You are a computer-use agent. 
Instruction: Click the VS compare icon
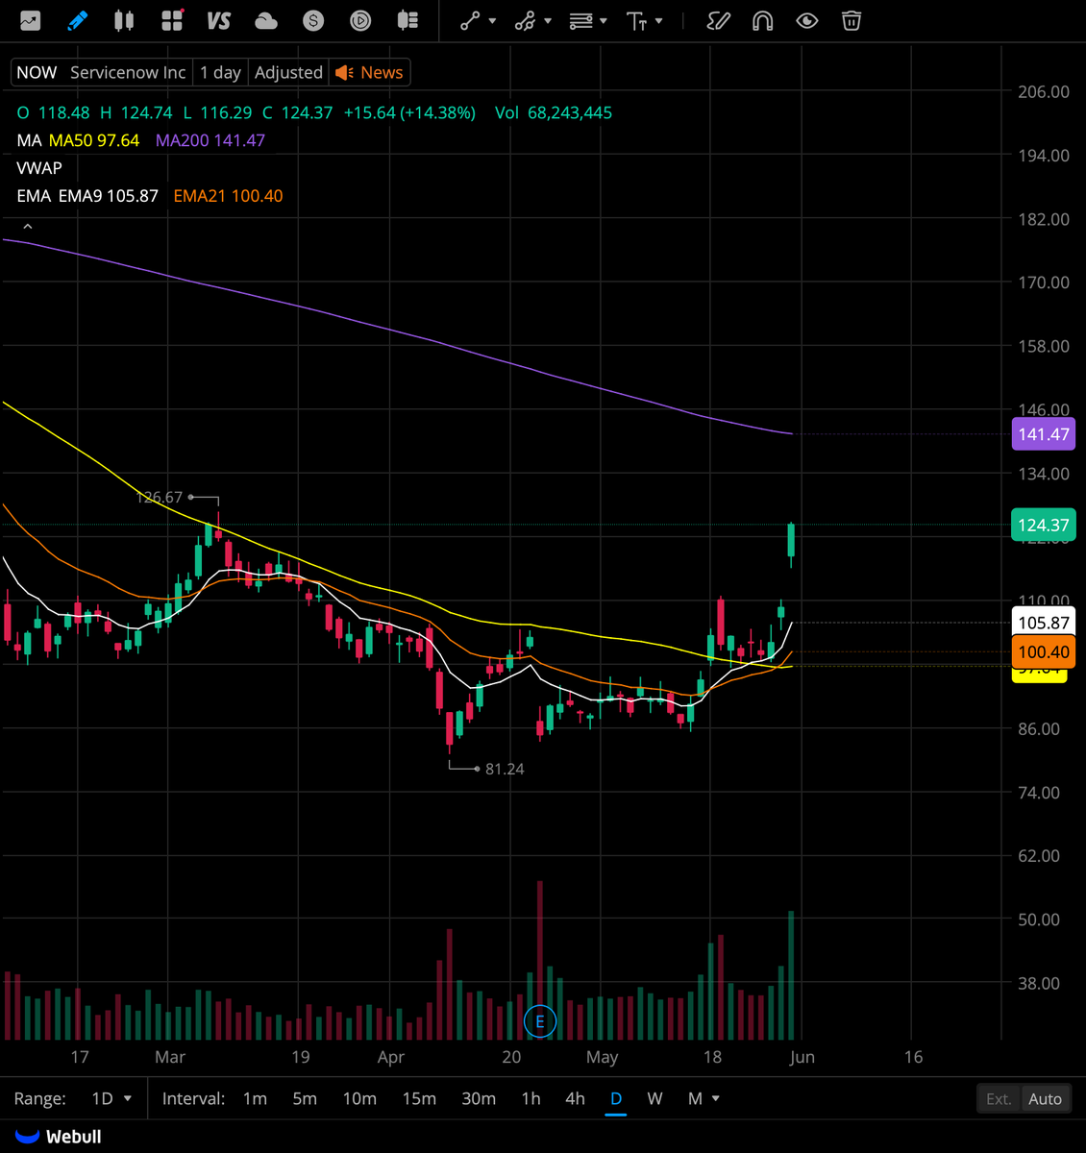[219, 20]
